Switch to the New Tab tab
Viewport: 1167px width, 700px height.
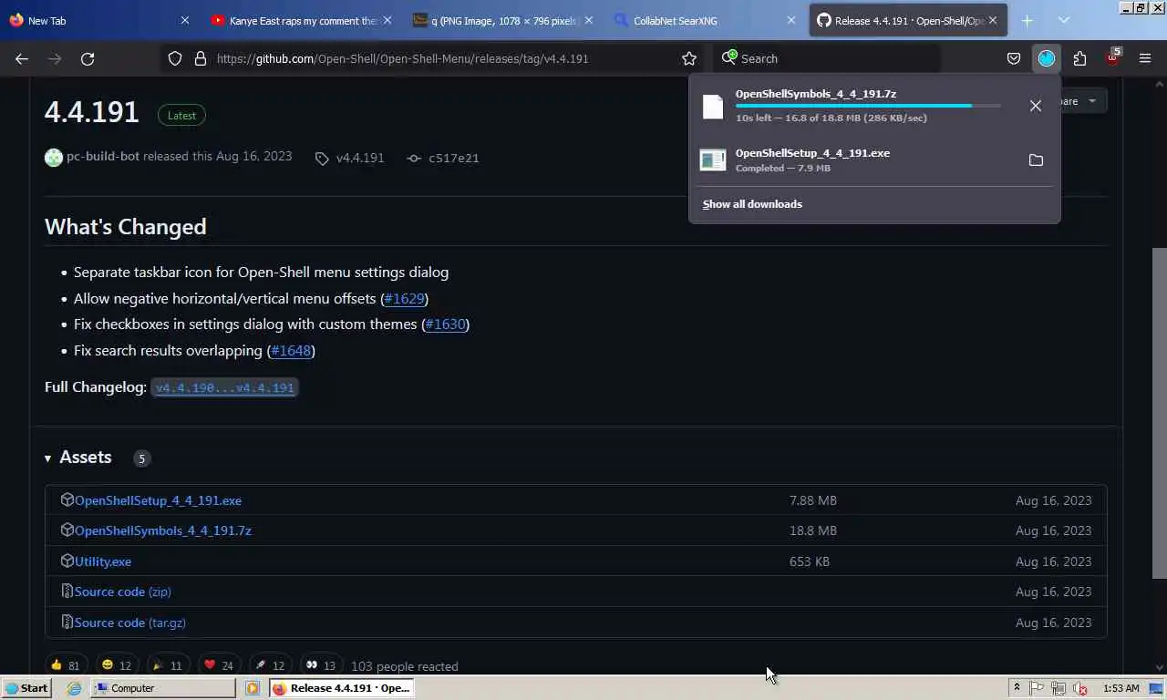(100, 20)
